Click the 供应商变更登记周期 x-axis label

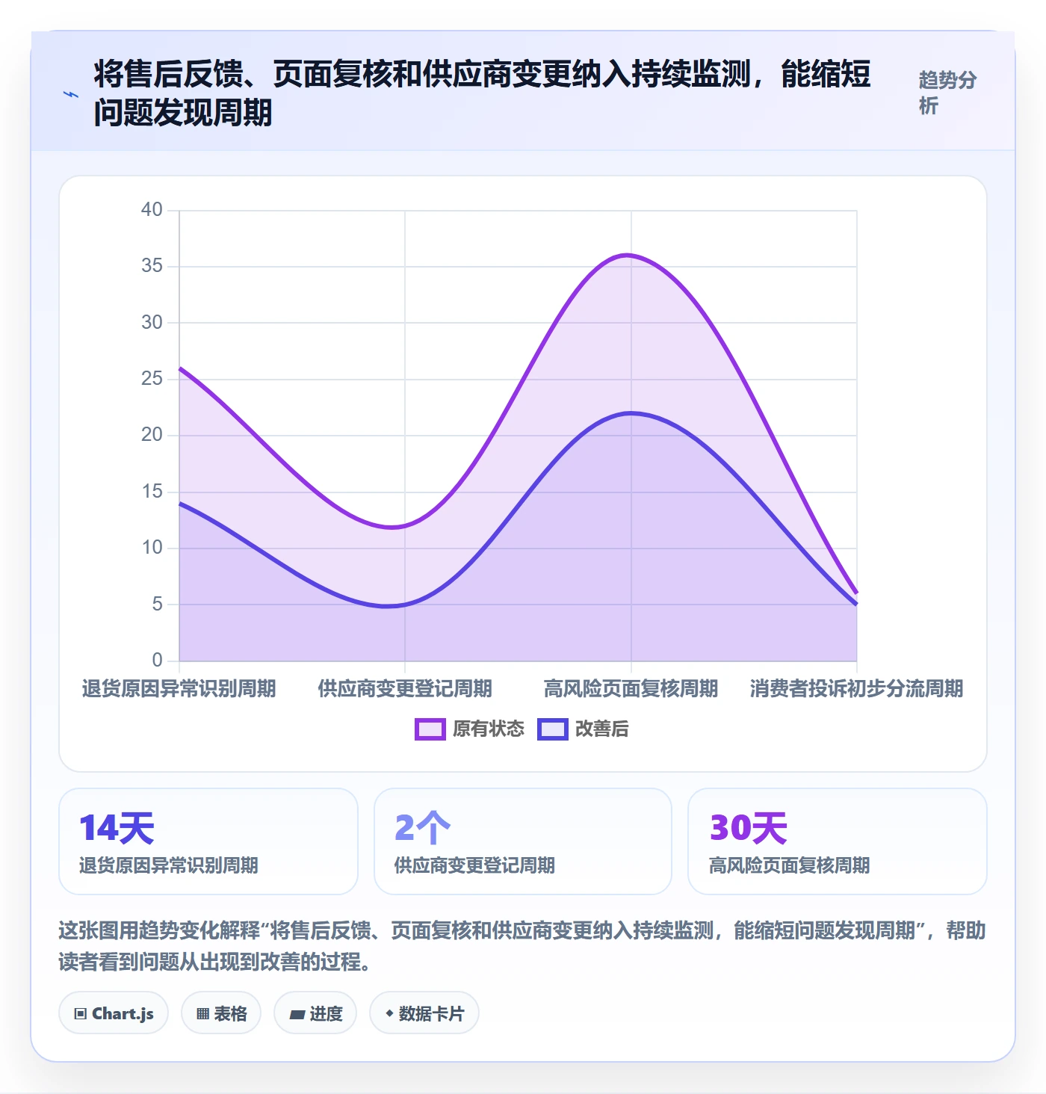coord(405,688)
